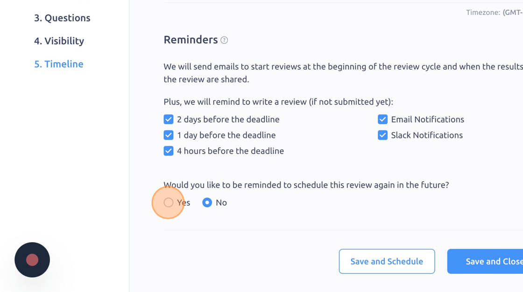
Task: Select the 5. Timeline step
Action: pyautogui.click(x=59, y=64)
